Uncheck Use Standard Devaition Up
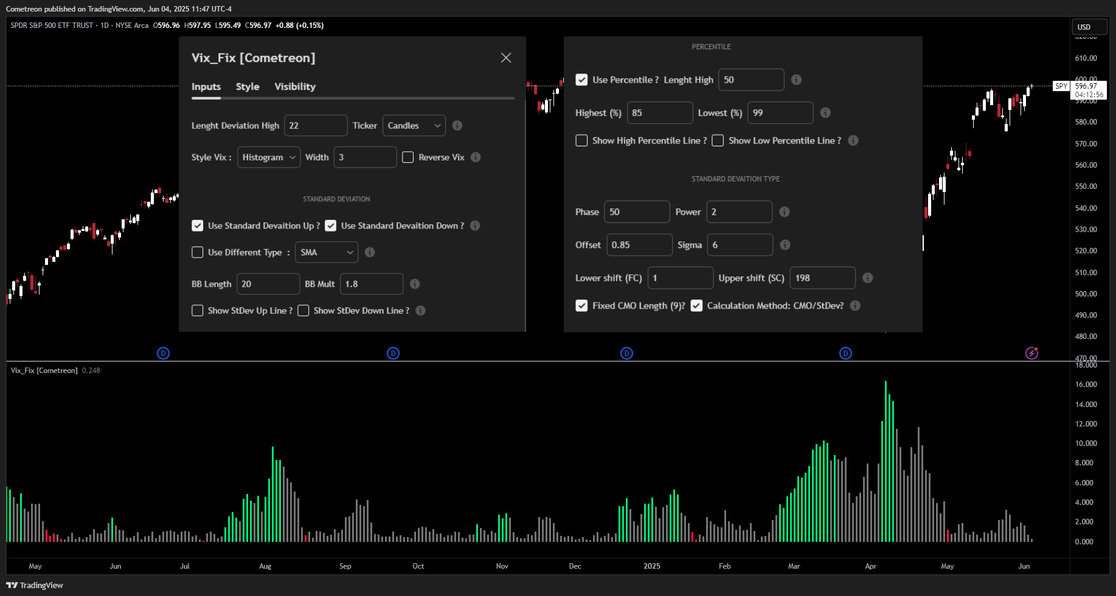Image resolution: width=1116 pixels, height=596 pixels. [x=198, y=225]
